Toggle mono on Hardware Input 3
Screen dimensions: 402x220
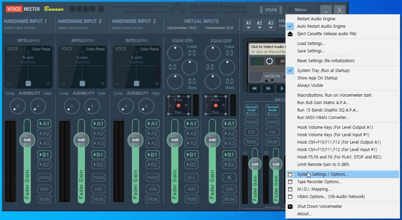click(x=153, y=177)
